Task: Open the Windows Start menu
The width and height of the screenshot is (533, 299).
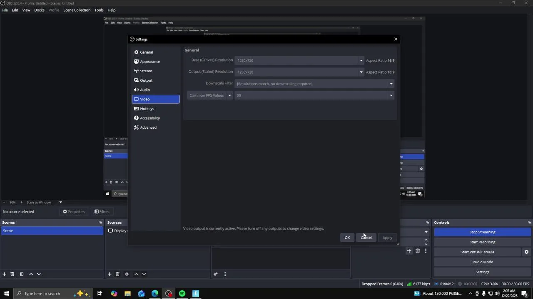Action: [x=7, y=294]
